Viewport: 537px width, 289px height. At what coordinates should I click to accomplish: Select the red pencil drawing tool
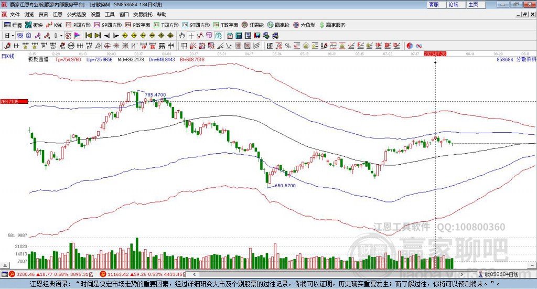[x=7, y=46]
